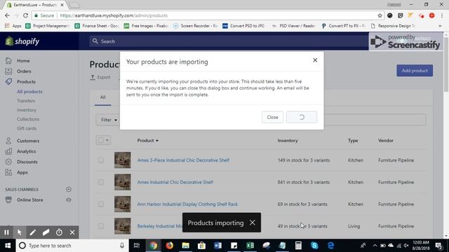Open Excel from the taskbar
The width and height of the screenshot is (449, 252).
[x=250, y=246]
